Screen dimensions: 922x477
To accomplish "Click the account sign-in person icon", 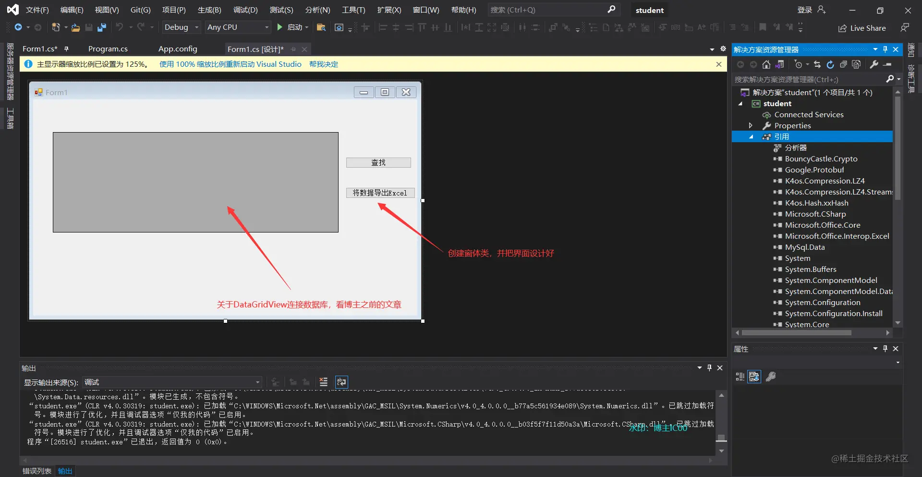I will (x=822, y=10).
